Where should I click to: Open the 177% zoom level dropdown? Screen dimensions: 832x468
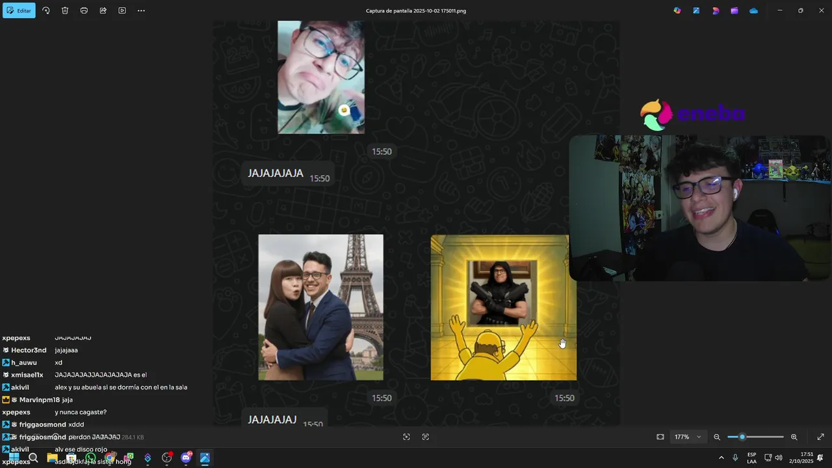tap(688, 437)
